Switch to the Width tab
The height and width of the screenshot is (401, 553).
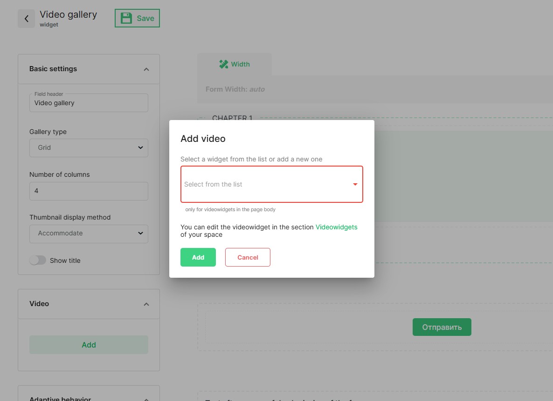pos(235,64)
